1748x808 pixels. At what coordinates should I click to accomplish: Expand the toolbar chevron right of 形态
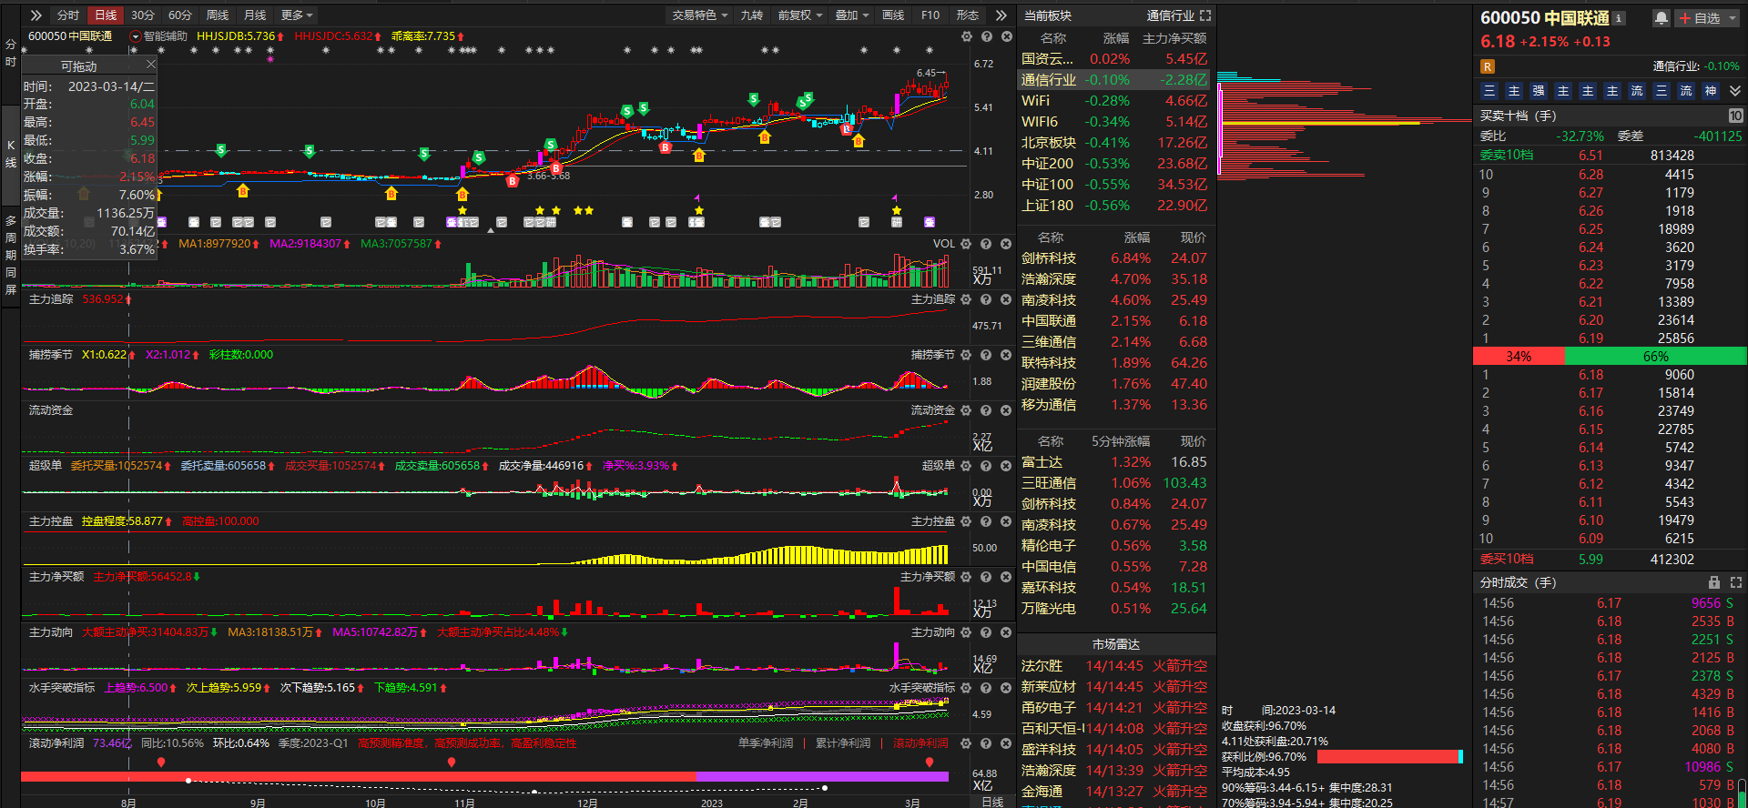[x=1001, y=15]
